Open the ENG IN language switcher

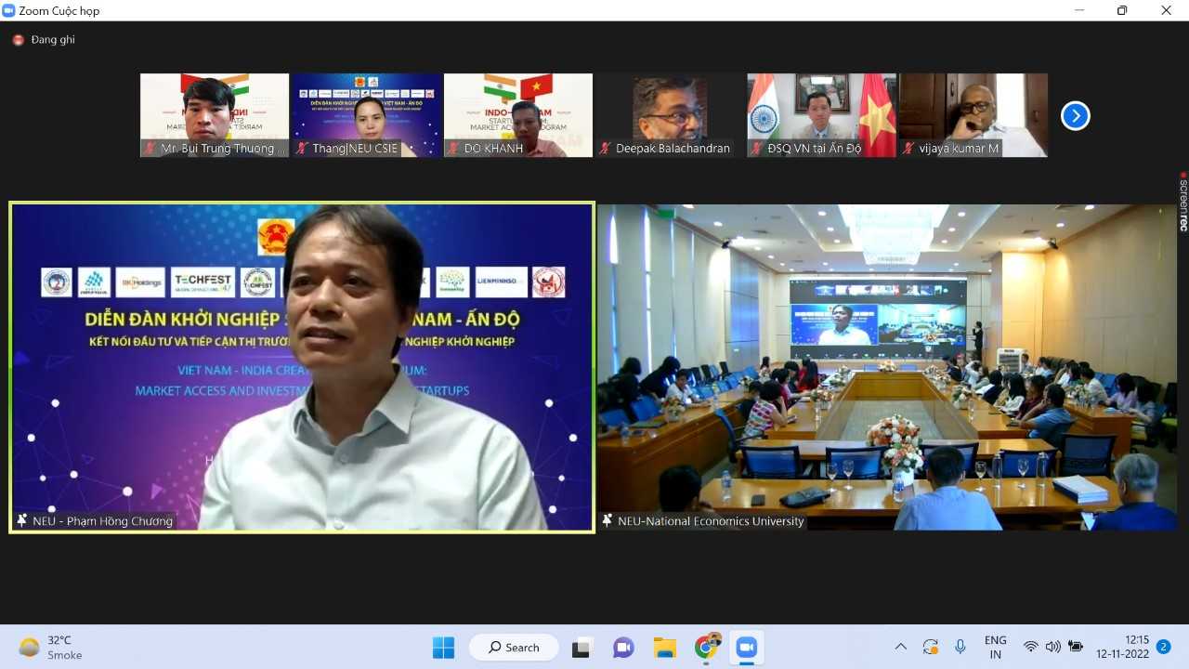click(x=995, y=647)
